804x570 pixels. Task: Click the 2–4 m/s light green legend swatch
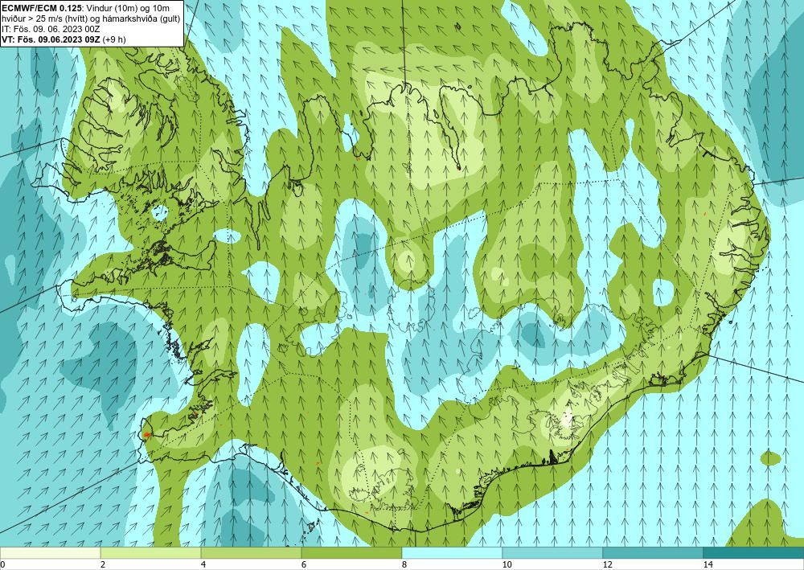151,552
